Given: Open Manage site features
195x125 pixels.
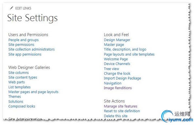Looking at the screenshot, I should 121,106.
